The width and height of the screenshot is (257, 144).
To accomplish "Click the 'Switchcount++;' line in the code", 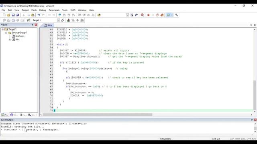I will tap(76, 84).
